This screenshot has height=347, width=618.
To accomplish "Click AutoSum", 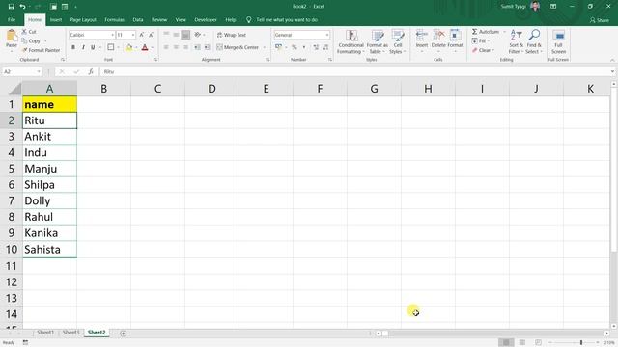I will (x=486, y=32).
